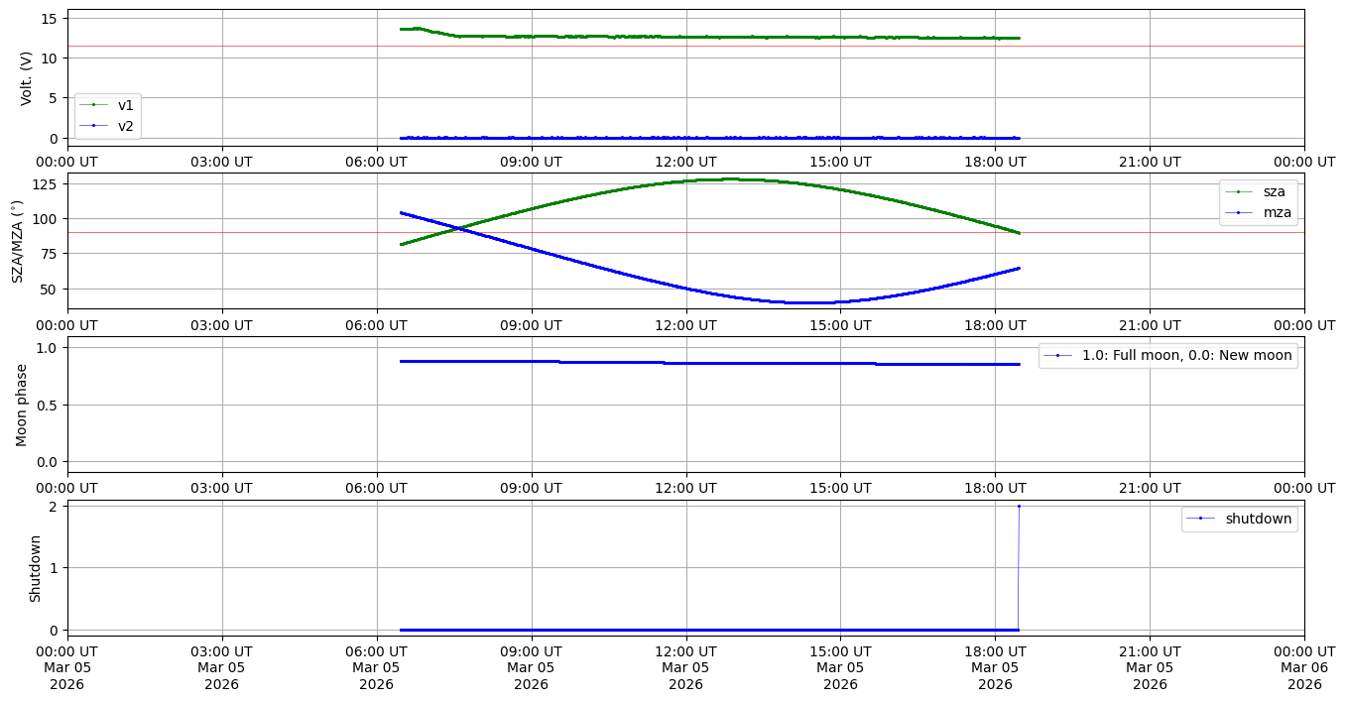Screen dimensions: 1345x701
Task: Click the start of the green v1 line
Action: (401, 29)
